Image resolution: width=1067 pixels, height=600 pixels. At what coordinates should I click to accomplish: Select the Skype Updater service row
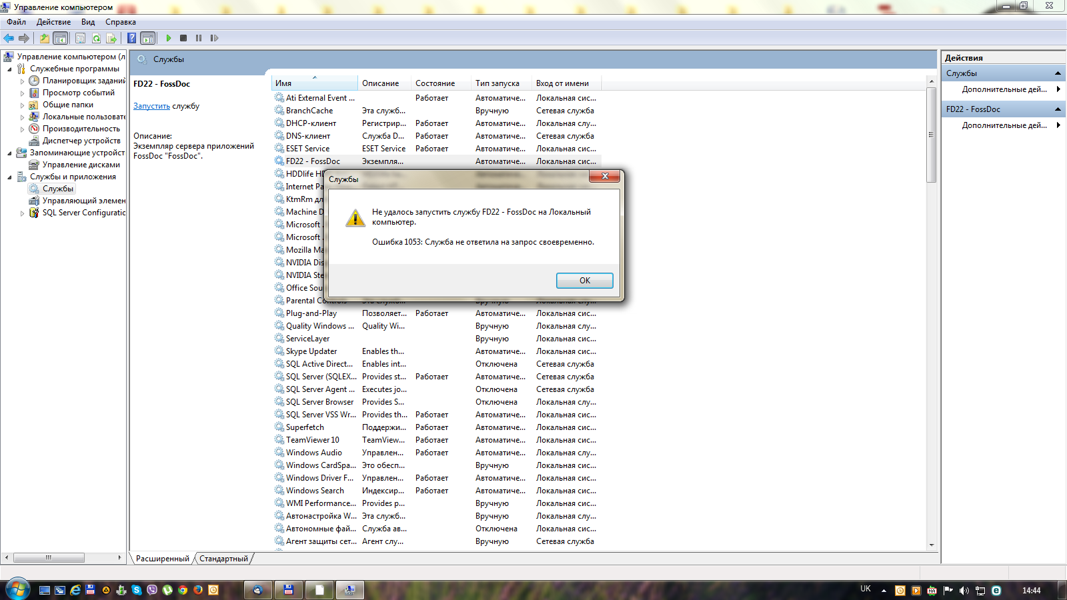(x=437, y=351)
